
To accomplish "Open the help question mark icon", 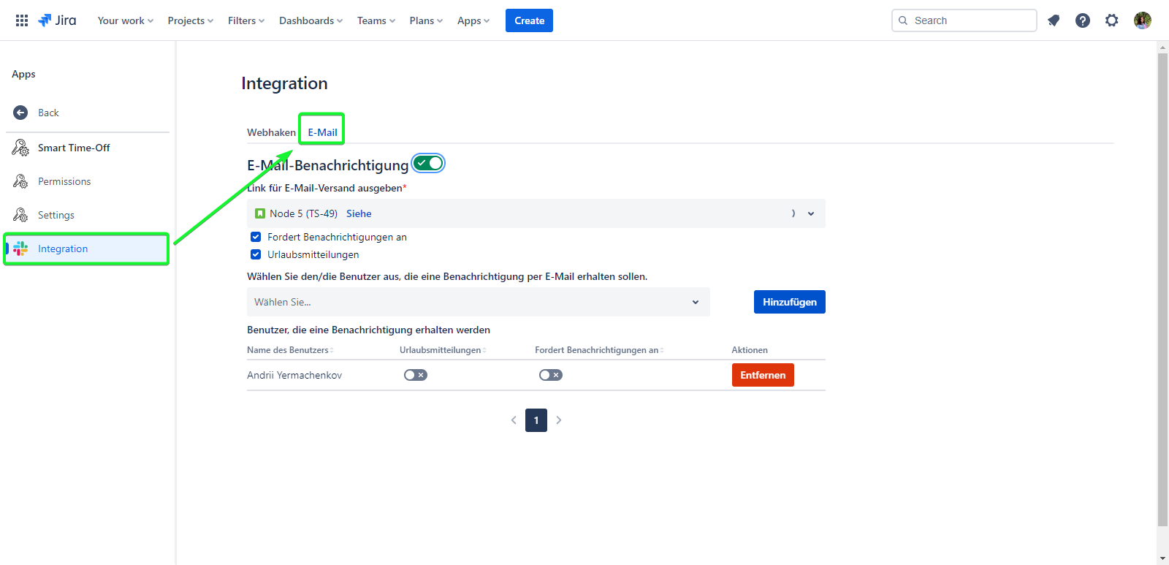I will (x=1083, y=20).
